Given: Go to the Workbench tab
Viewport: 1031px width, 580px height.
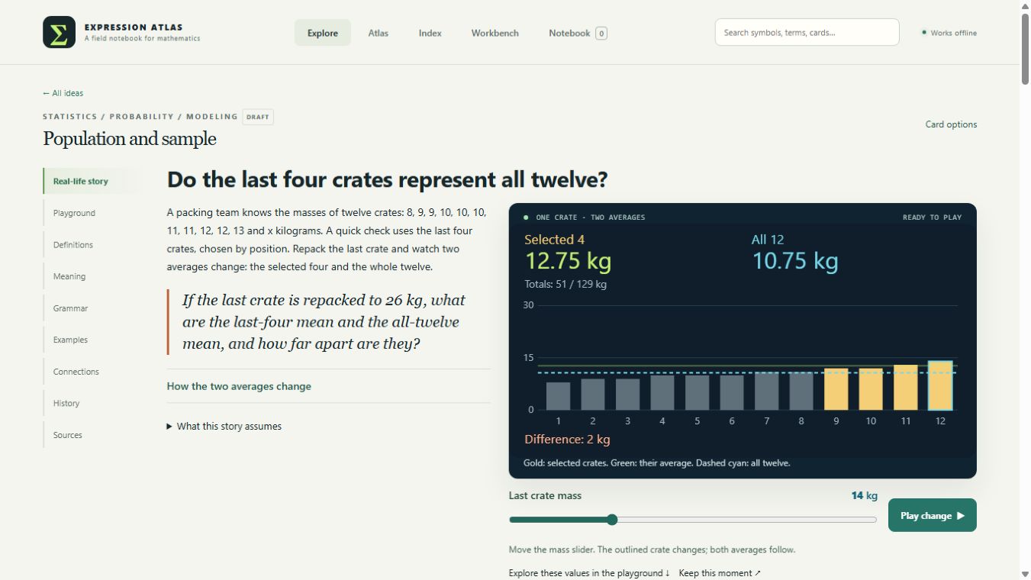Looking at the screenshot, I should click(495, 33).
